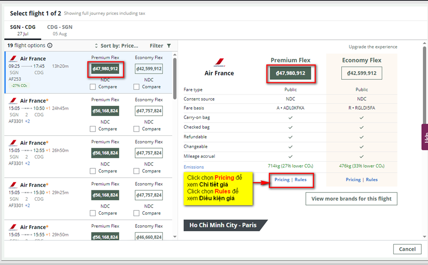Open Rules under the Economy Flex column
This screenshot has width=428, height=265.
[x=372, y=180]
